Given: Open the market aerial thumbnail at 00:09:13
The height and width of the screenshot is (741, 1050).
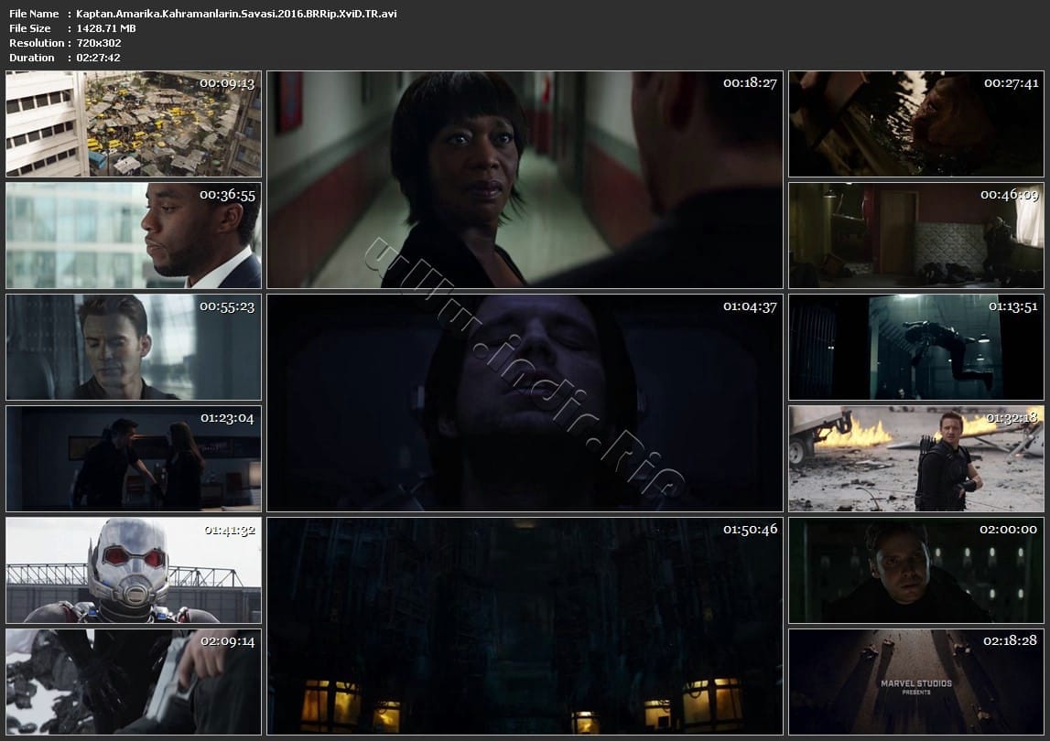Looking at the screenshot, I should click(x=134, y=123).
